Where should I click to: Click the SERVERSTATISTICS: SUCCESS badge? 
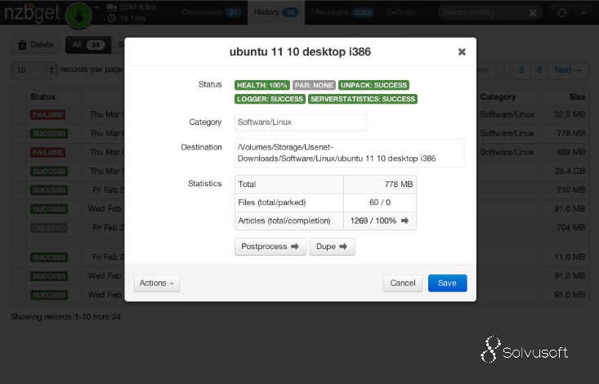(x=363, y=99)
